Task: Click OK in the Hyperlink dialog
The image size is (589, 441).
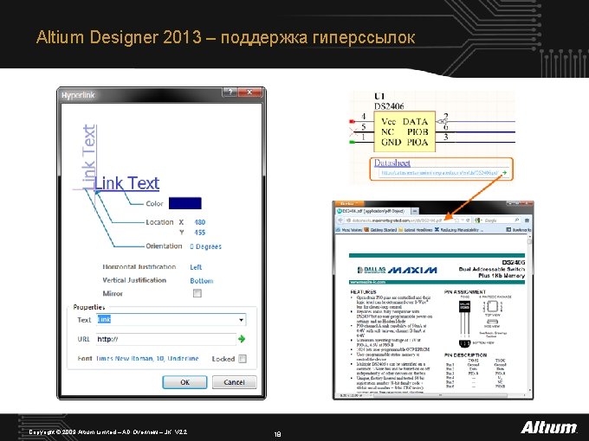Action: click(184, 382)
